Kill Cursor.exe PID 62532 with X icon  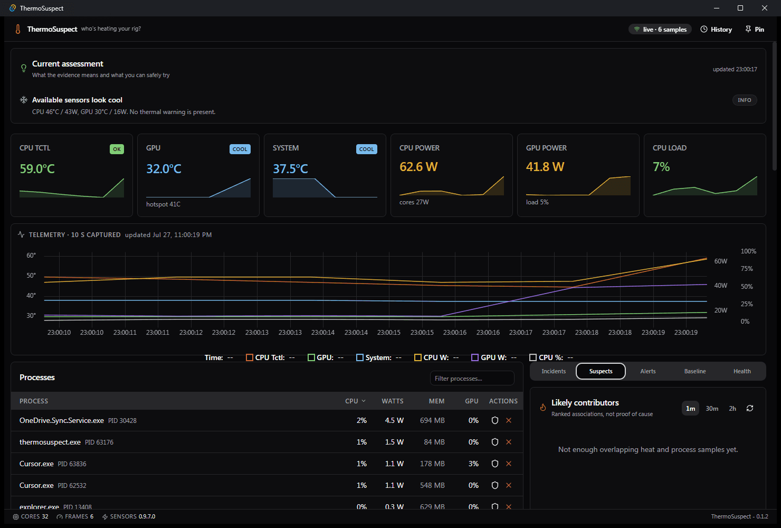(509, 485)
